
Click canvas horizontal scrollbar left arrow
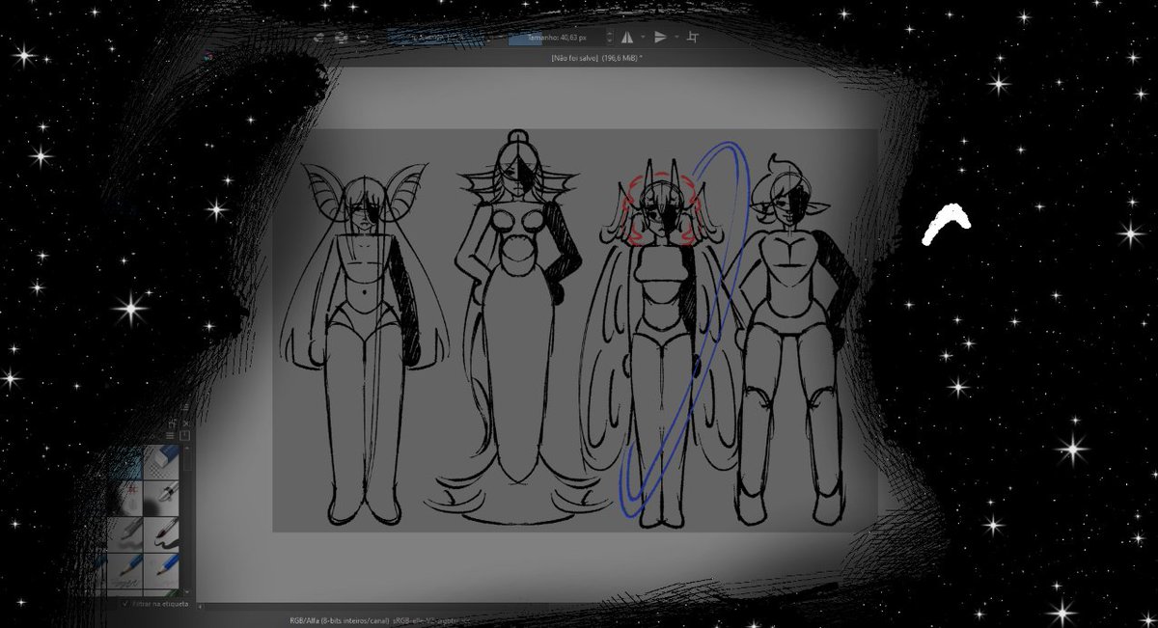click(201, 608)
